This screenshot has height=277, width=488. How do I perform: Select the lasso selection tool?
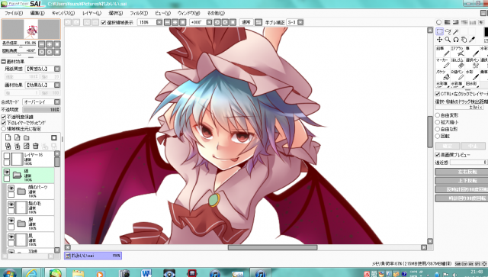(448, 31)
